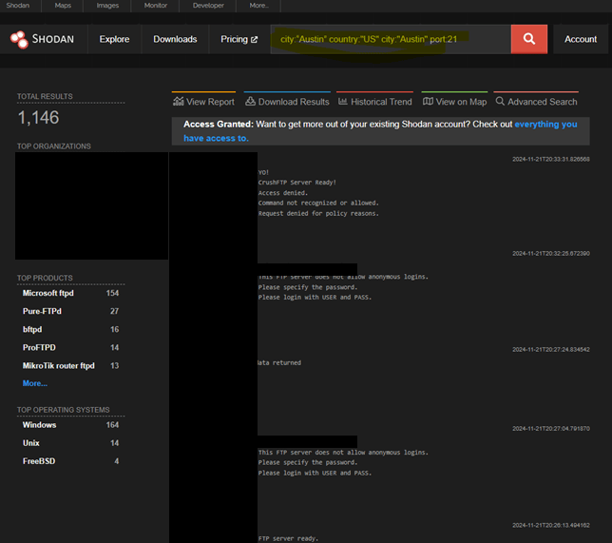
Task: Open the Account menu
Action: pos(581,39)
